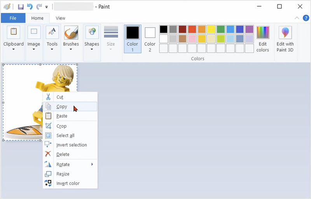Select Color 1 foreground box
The image size is (311, 199).
pos(133,39)
